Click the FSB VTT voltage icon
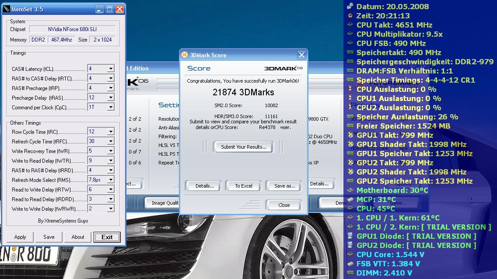 (350, 263)
